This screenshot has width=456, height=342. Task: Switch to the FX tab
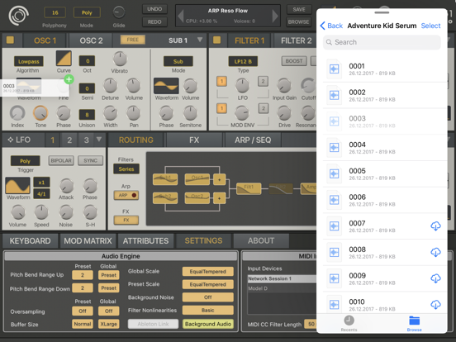[x=194, y=140]
